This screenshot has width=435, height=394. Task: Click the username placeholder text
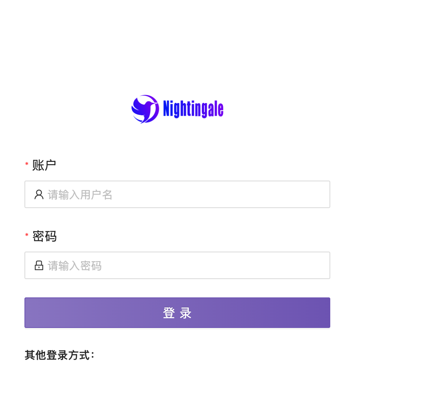80,195
